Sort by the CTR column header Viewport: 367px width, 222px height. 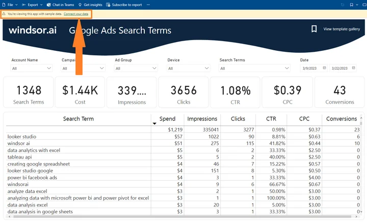pos(271,119)
